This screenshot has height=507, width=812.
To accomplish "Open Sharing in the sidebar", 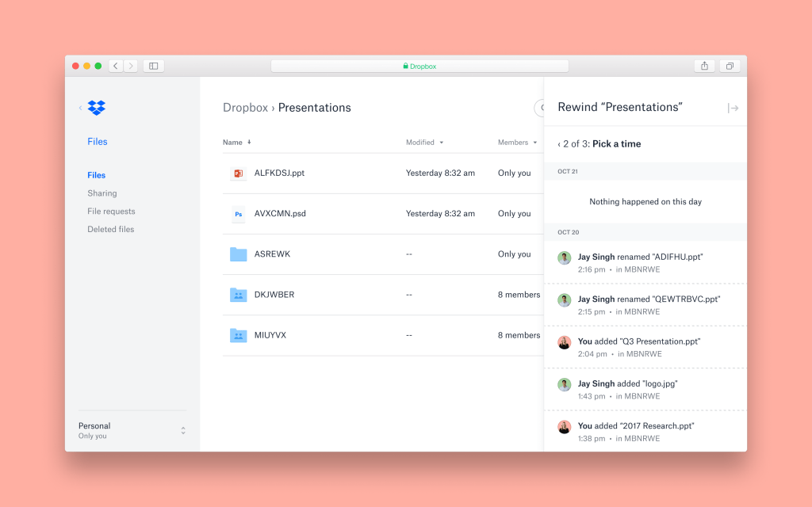I will tap(102, 193).
